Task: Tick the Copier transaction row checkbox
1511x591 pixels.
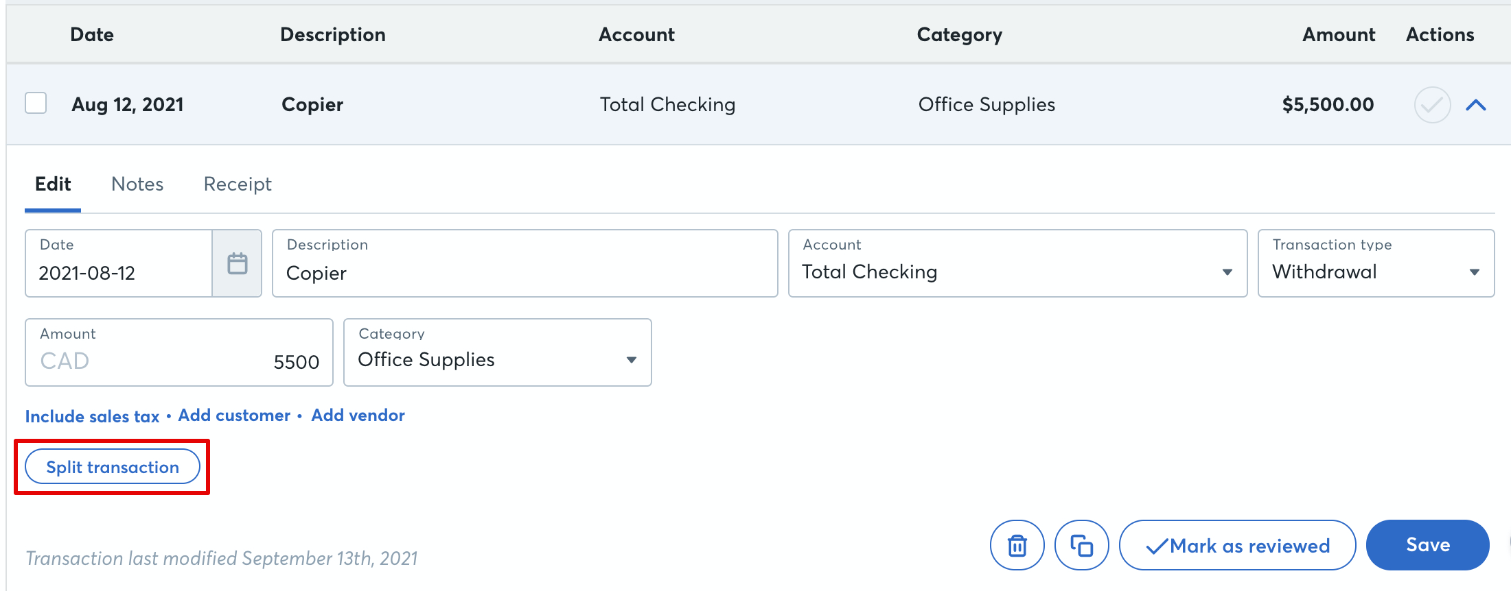Action: click(36, 104)
